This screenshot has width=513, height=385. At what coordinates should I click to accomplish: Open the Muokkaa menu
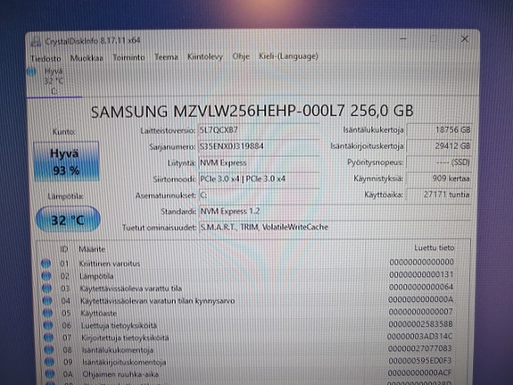pyautogui.click(x=87, y=58)
